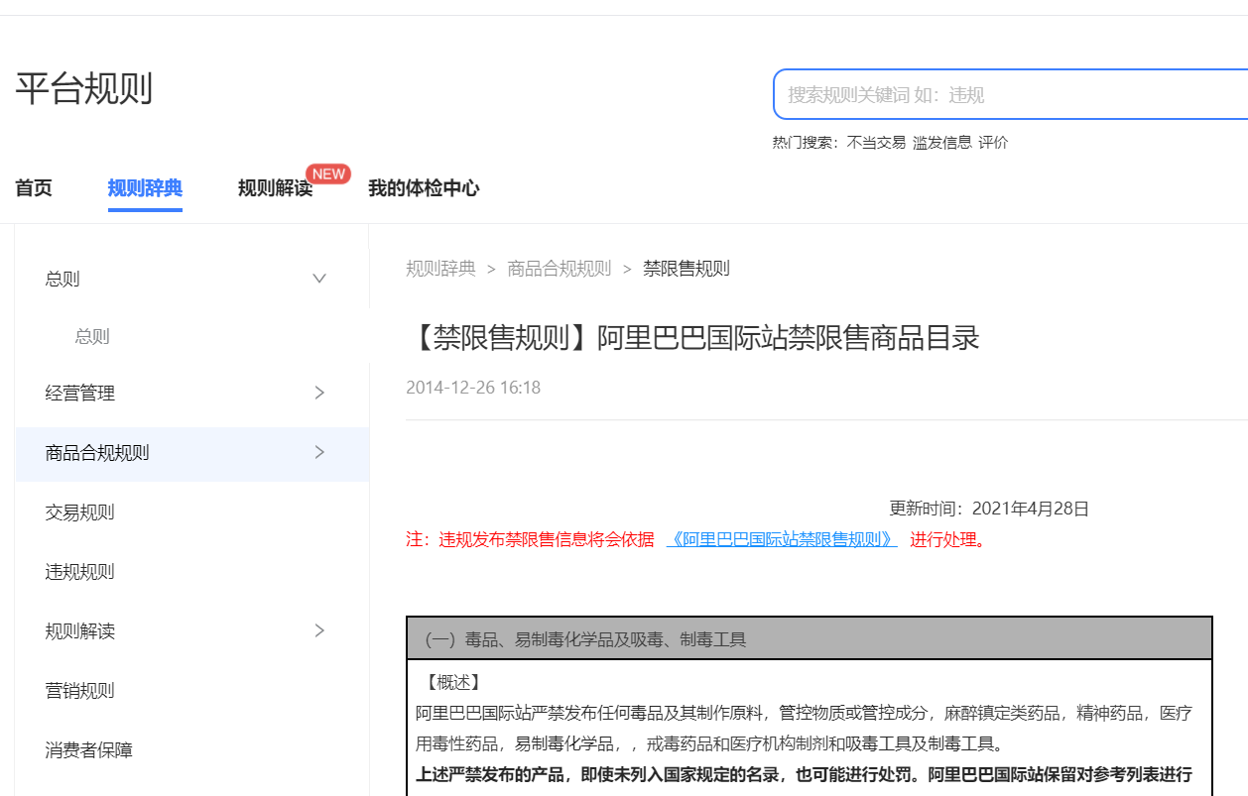Open 营销规则 in the sidebar
1248x796 pixels.
coord(80,690)
